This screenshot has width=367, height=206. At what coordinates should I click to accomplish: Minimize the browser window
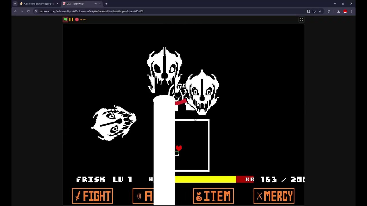(335, 4)
